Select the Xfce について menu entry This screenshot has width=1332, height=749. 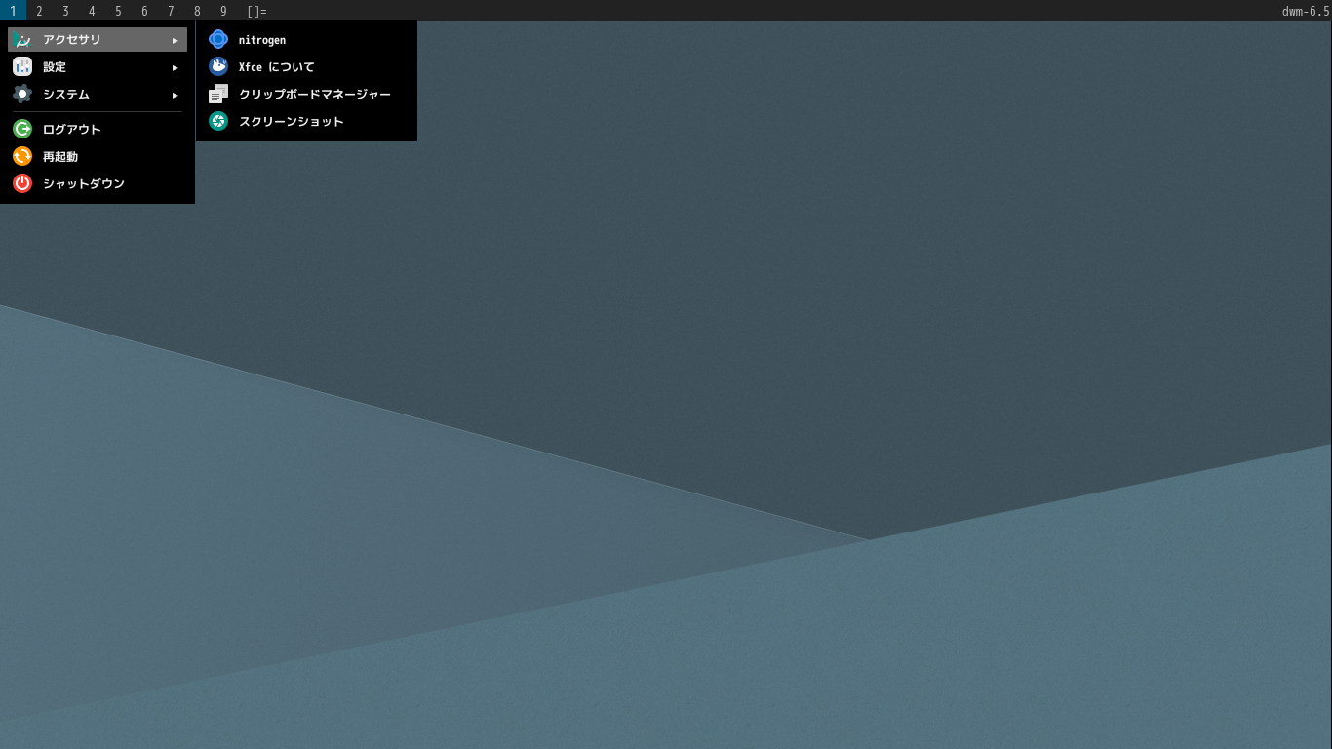click(276, 66)
